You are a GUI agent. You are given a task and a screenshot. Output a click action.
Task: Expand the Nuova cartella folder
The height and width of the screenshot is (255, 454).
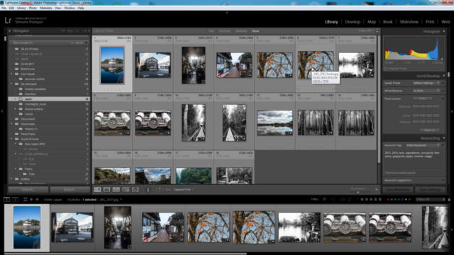click(x=16, y=109)
